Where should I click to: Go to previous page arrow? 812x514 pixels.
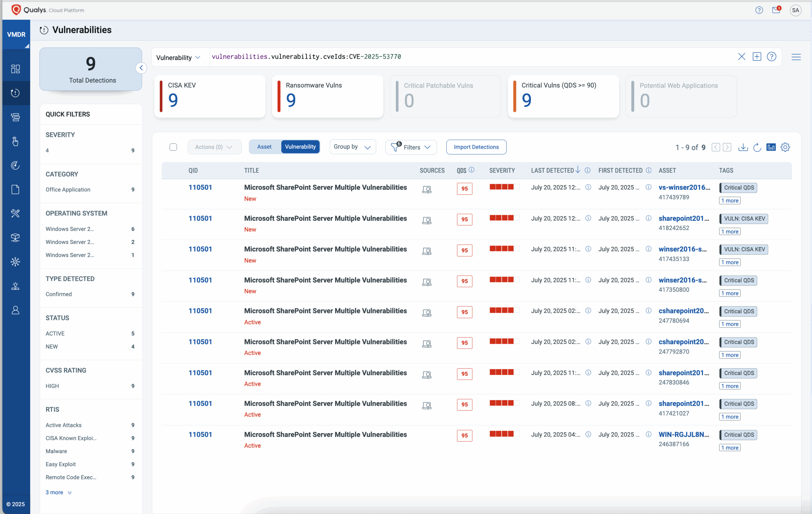pyautogui.click(x=716, y=147)
